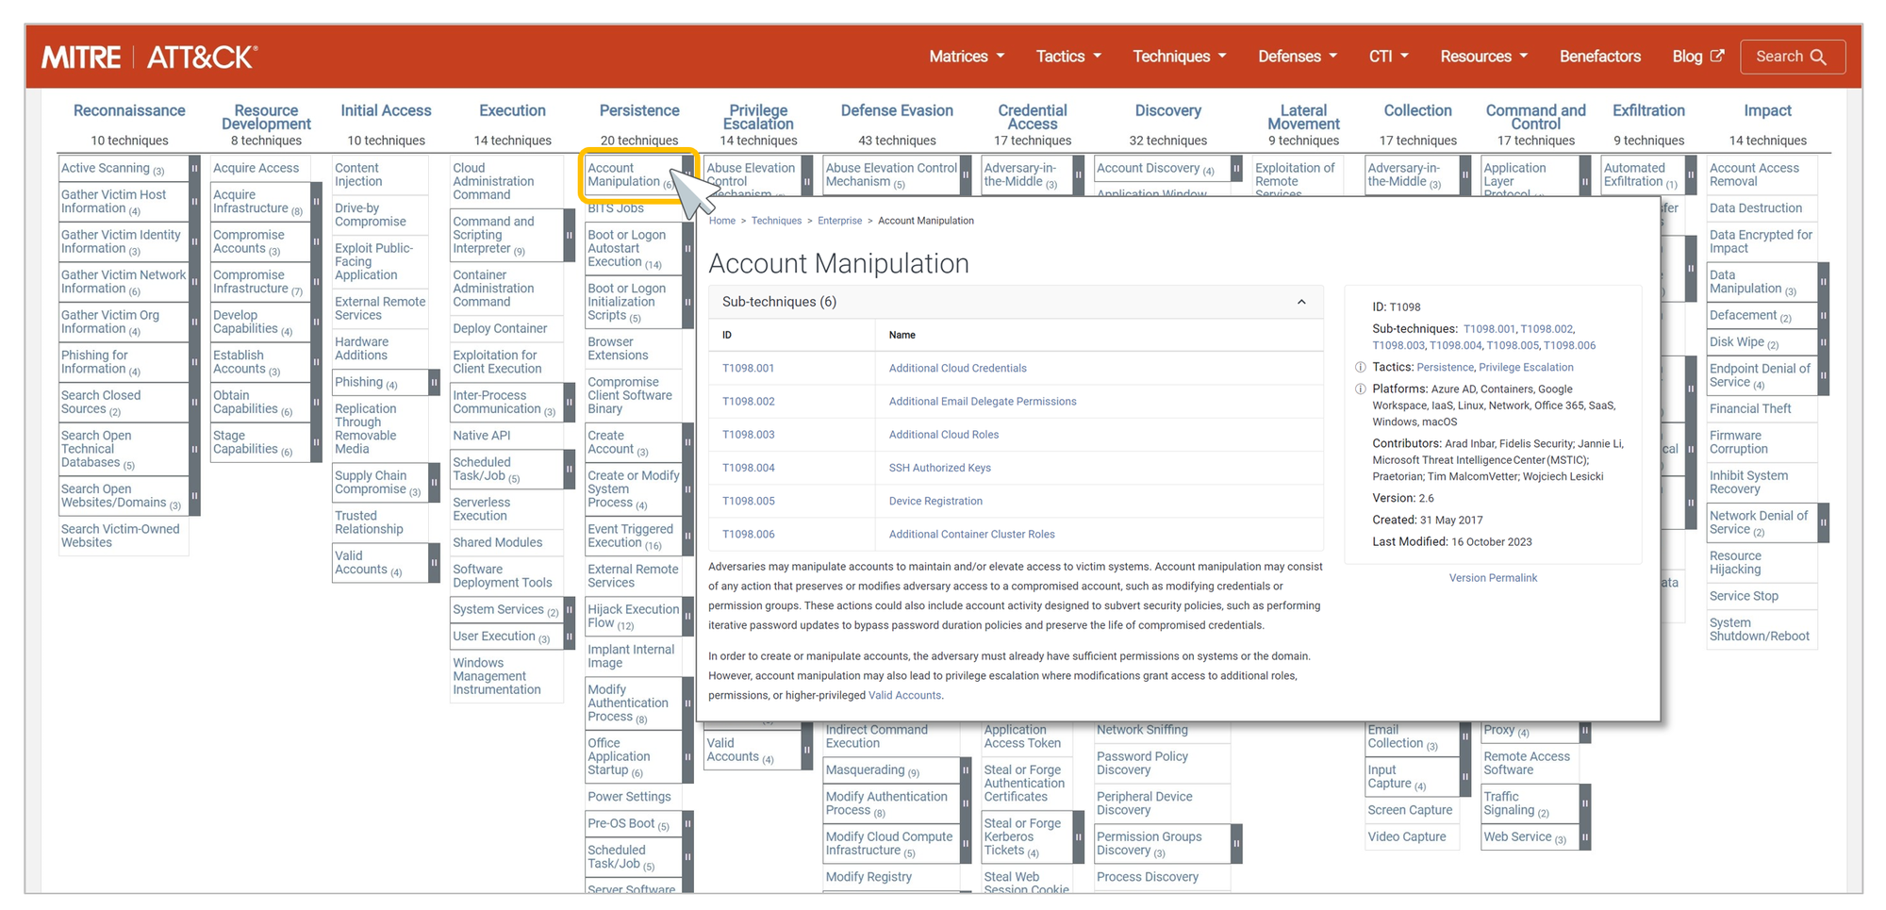Open Additional Email Delegate Permissions sub-technique
Image resolution: width=1886 pixels, height=910 pixels.
point(982,402)
